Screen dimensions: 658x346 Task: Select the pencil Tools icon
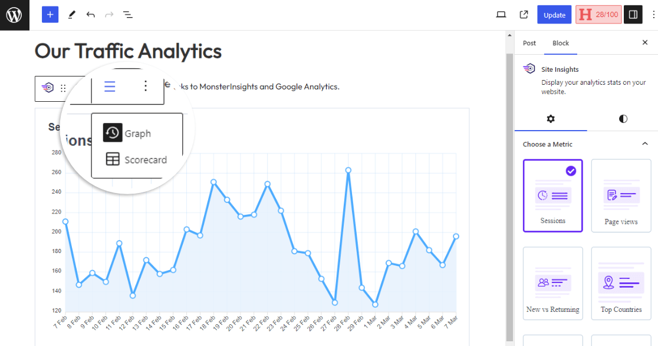(71, 15)
